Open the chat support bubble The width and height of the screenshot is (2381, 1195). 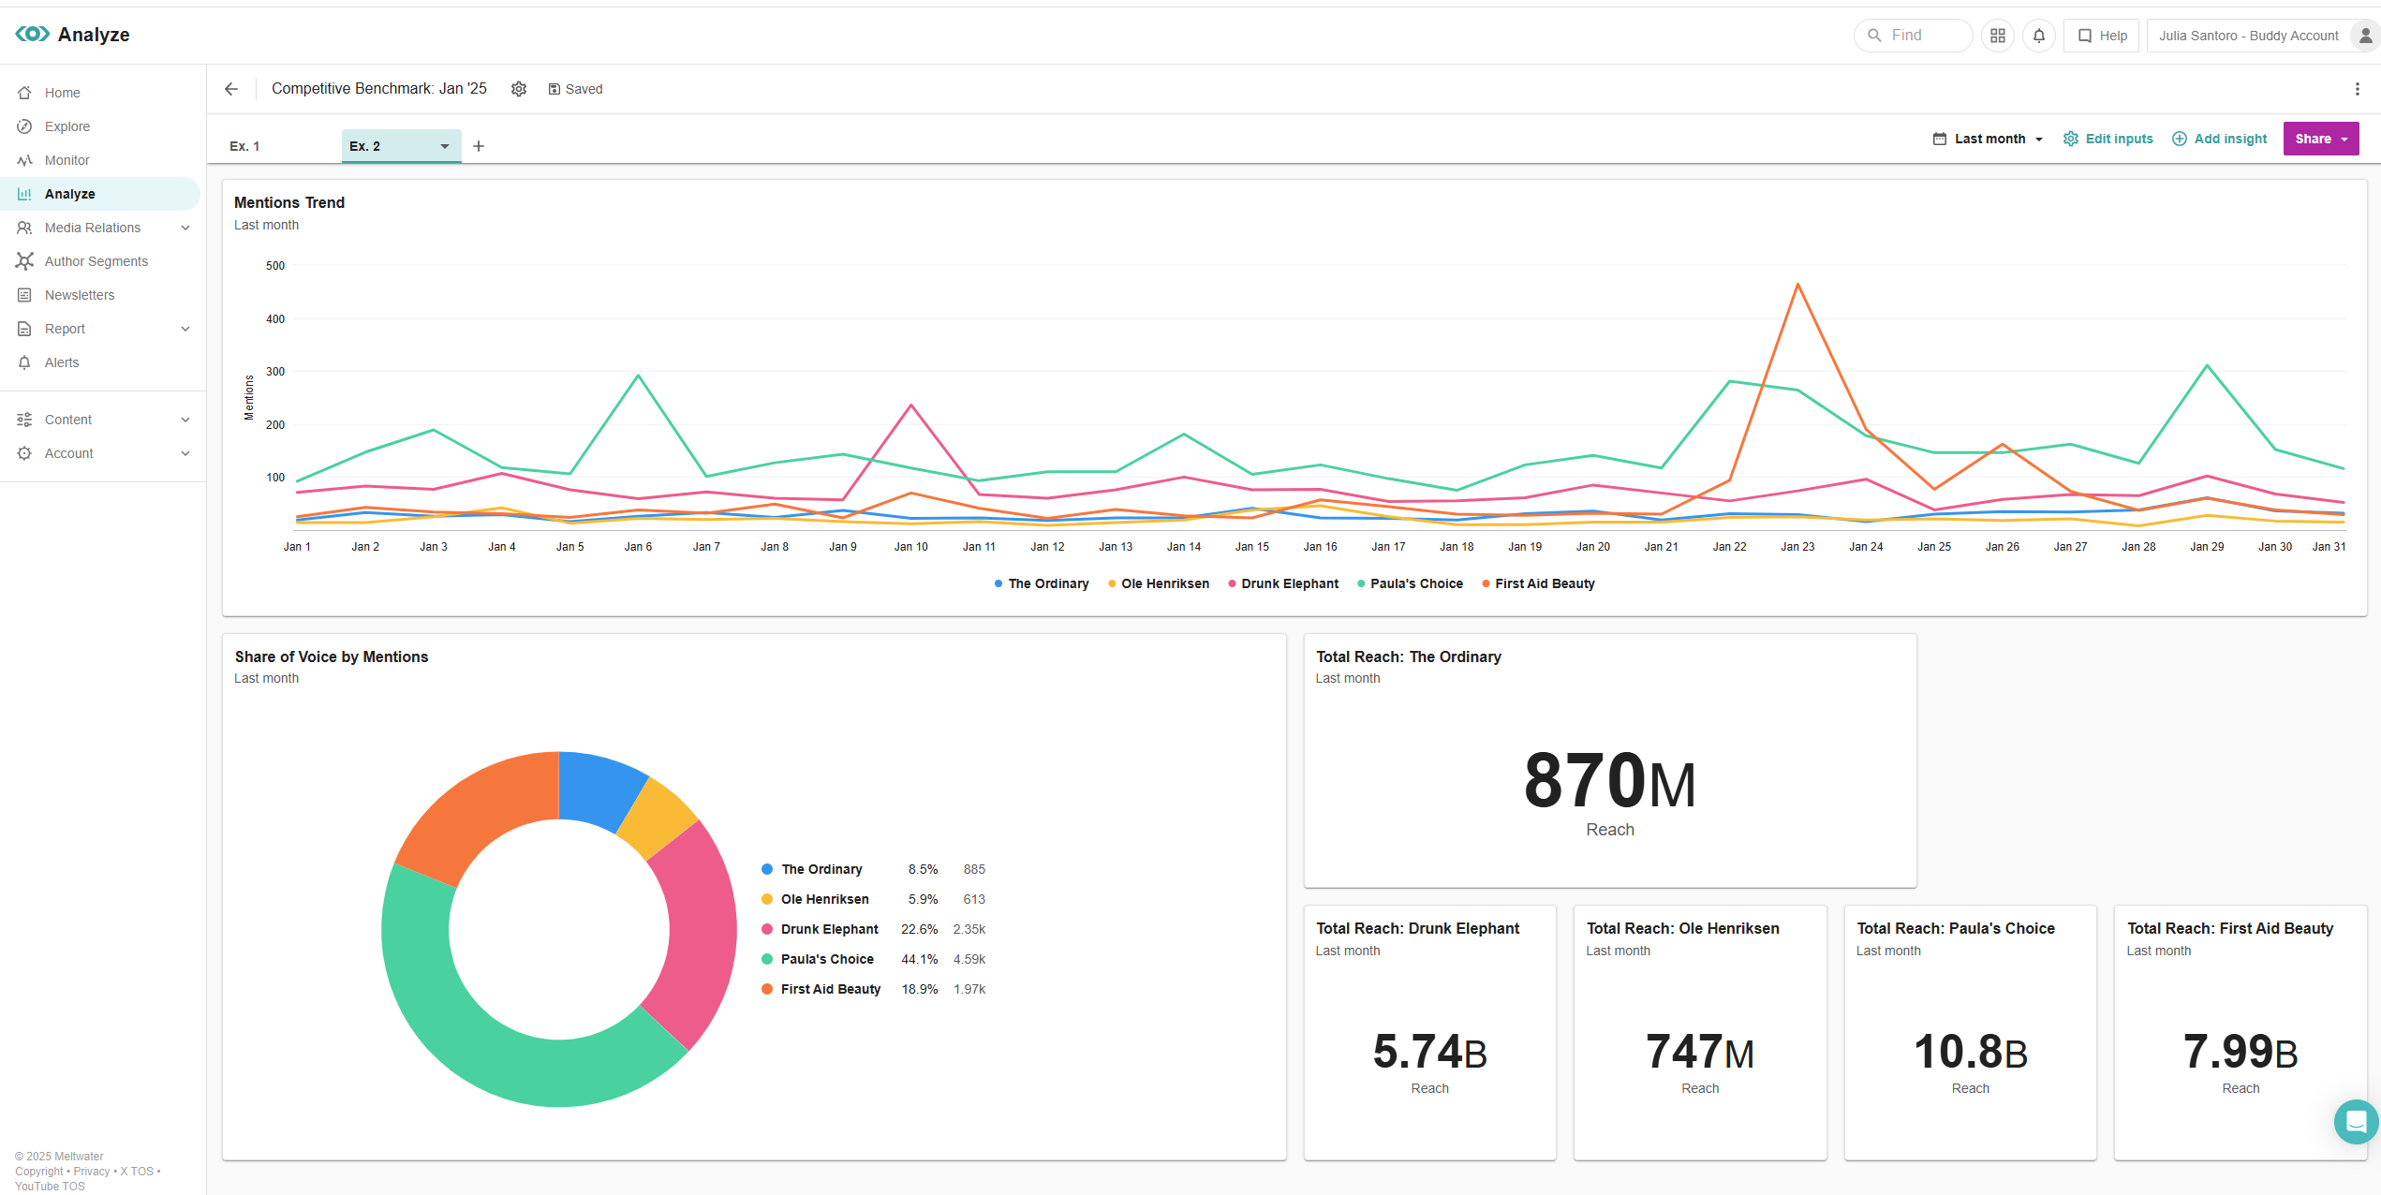2356,1121
